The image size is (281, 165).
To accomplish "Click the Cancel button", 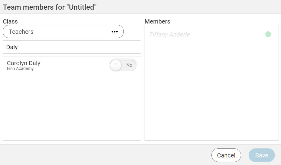I will tap(226, 155).
